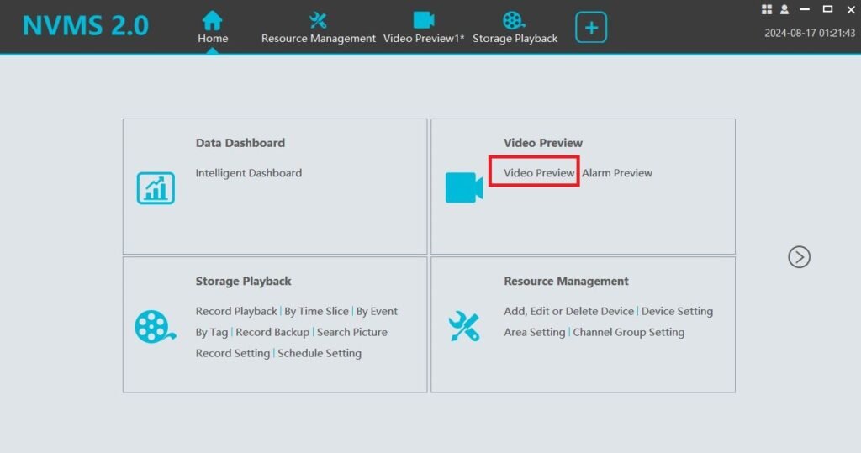This screenshot has height=453, width=861.
Task: Click the date and time display
Action: coord(810,33)
